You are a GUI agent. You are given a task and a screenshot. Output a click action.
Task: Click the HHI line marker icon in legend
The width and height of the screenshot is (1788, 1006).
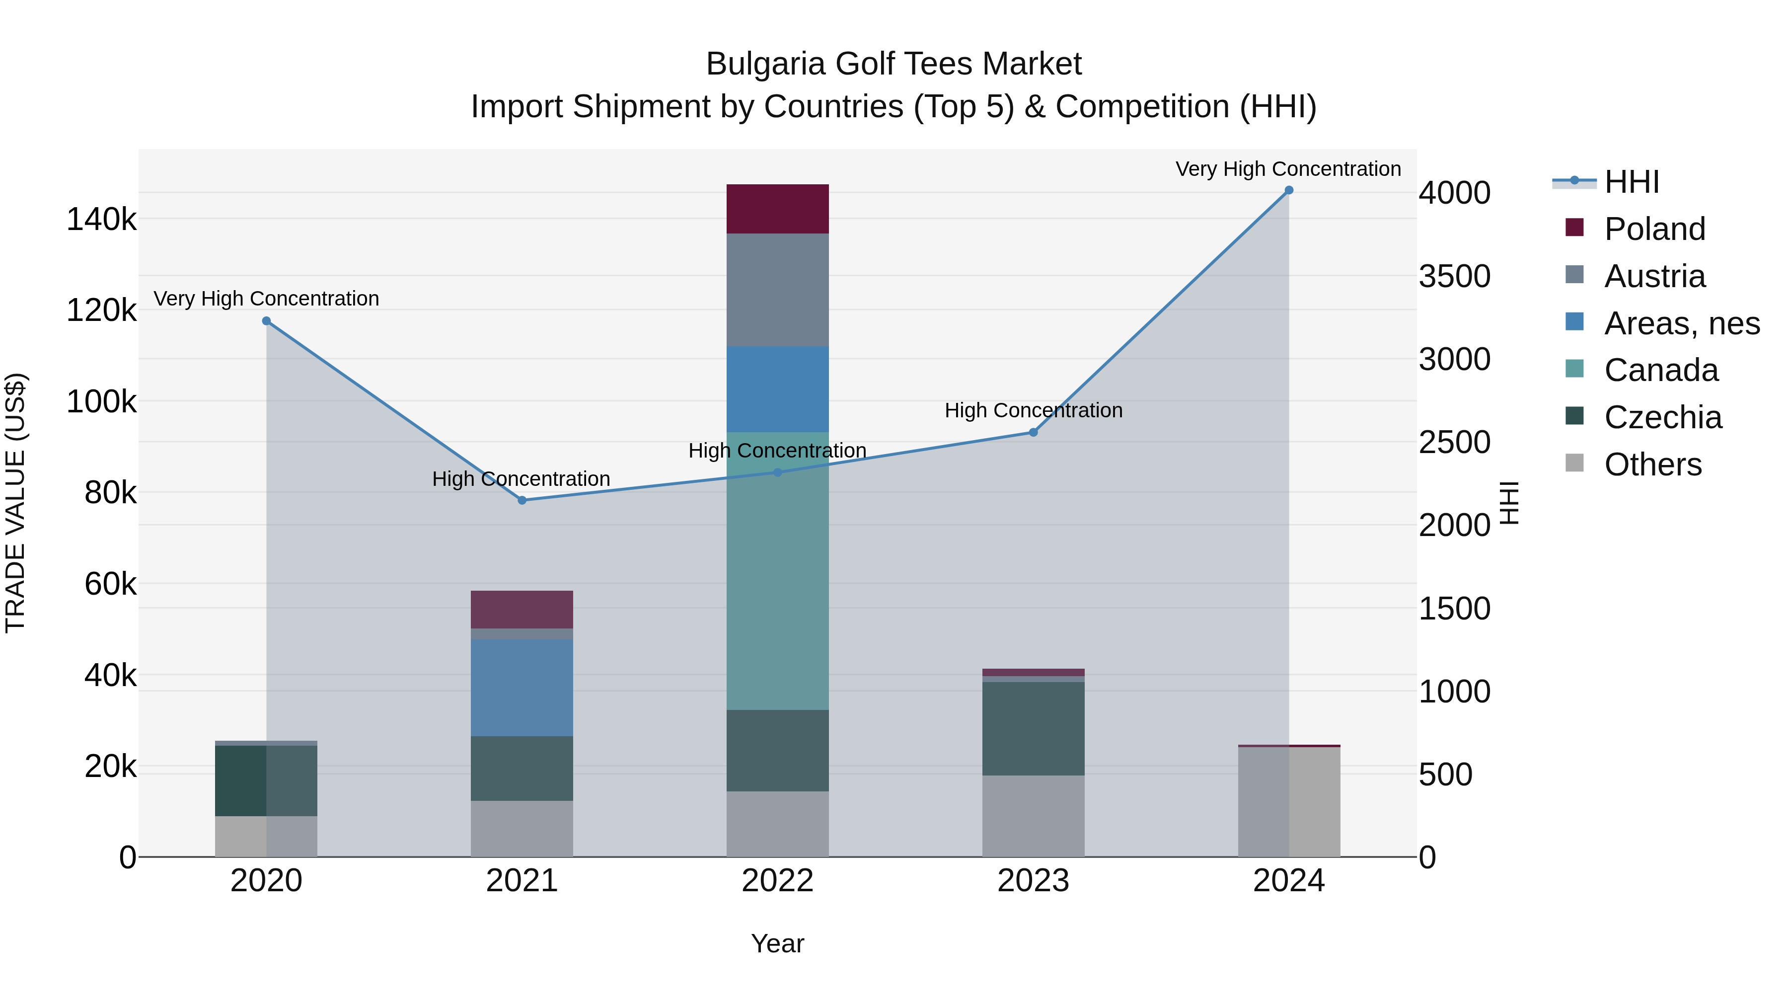pos(1574,181)
